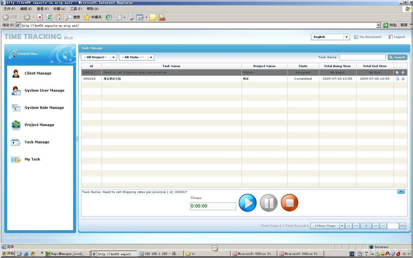Stop the timer with the orange stop button
This screenshot has width=413, height=258.
290,203
